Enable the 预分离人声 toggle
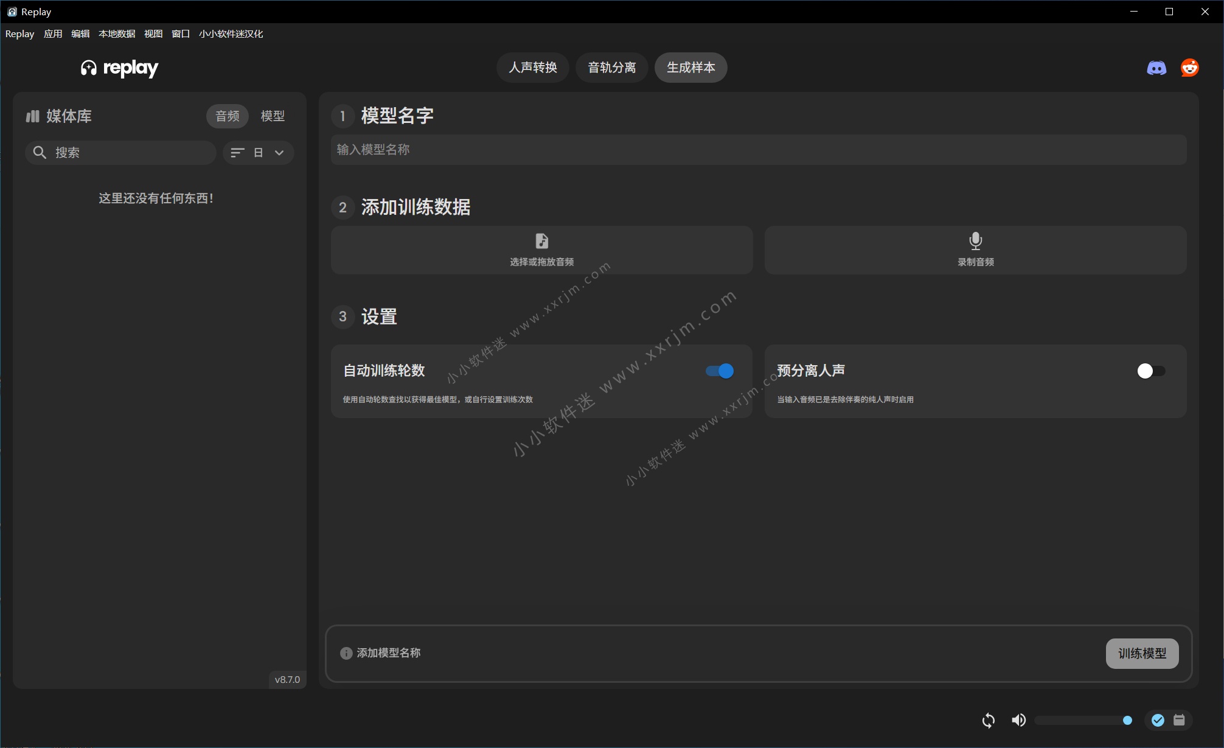Image resolution: width=1224 pixels, height=748 pixels. [x=1150, y=371]
